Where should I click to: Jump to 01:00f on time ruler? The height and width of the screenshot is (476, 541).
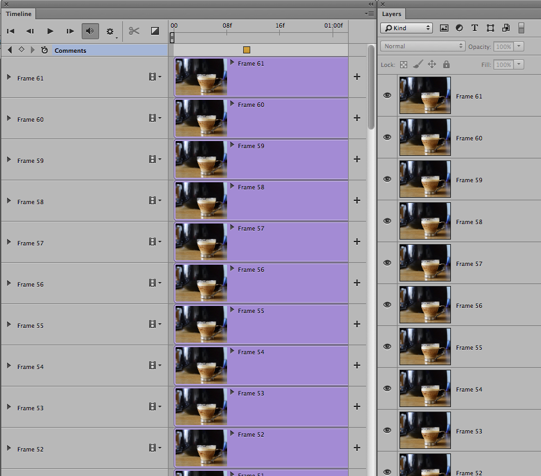point(333,26)
